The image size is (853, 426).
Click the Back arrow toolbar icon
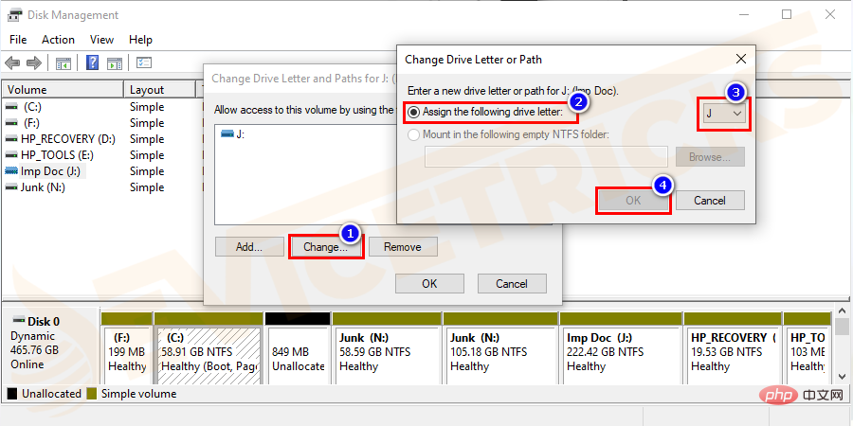click(12, 63)
